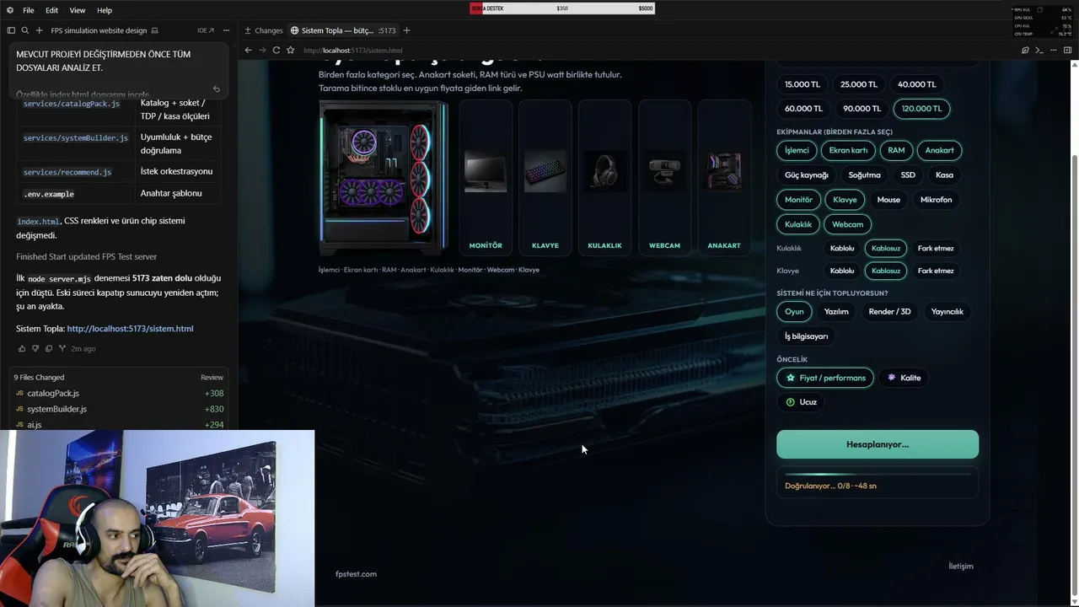
Task: Select Kablolu for Kulaklık
Action: click(842, 249)
